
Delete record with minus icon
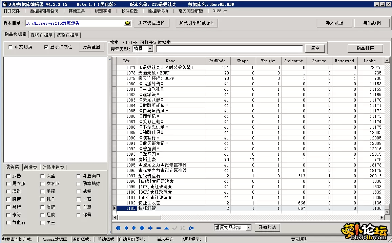point(159,228)
